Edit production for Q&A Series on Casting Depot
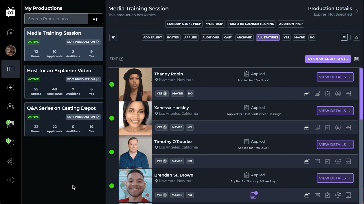The height and width of the screenshot is (204, 364). (x=83, y=117)
